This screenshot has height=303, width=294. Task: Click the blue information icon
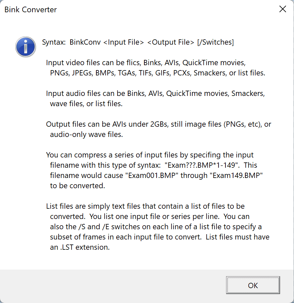[25, 47]
